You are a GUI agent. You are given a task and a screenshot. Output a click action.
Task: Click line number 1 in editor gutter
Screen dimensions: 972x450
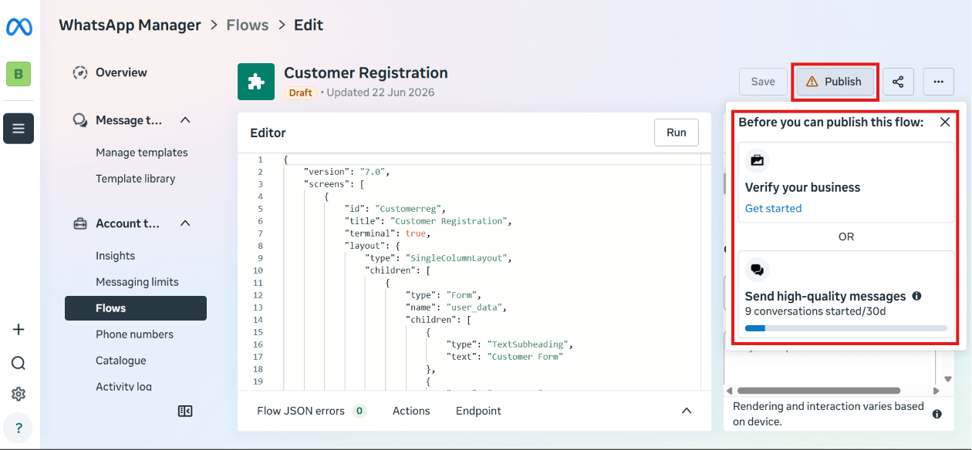point(261,160)
